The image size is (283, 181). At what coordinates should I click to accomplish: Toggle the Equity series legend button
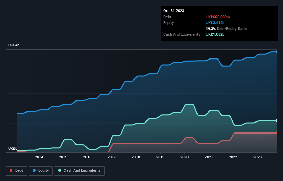(41, 171)
